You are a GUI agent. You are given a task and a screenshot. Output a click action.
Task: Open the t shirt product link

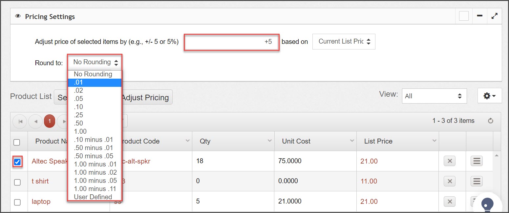[40, 181]
